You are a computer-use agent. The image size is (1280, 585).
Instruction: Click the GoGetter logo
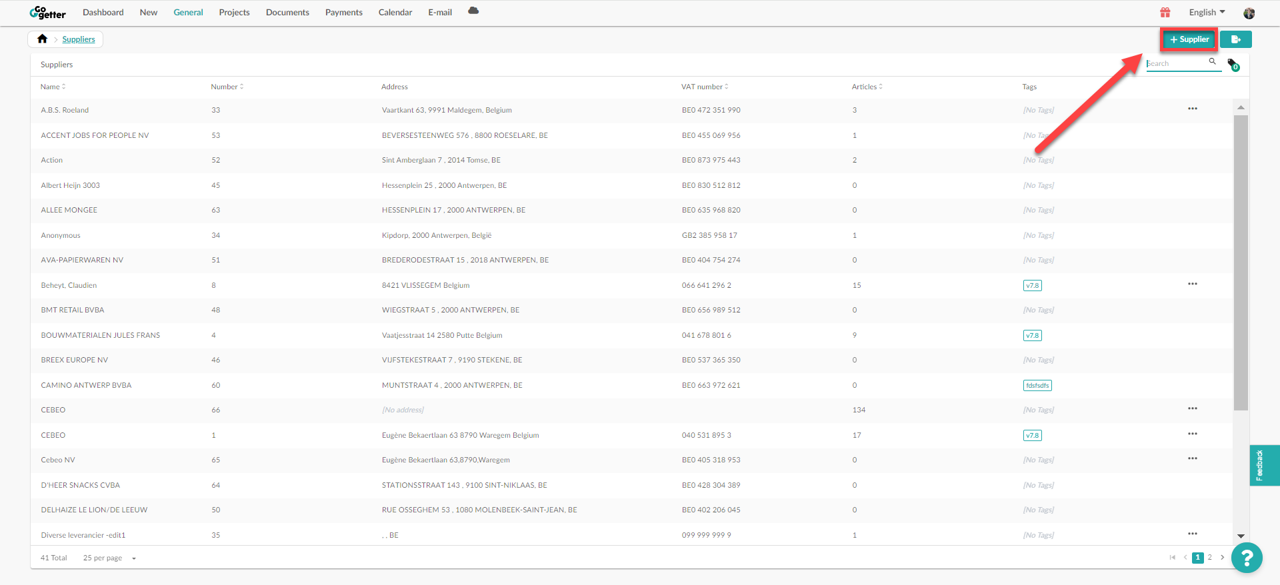coord(47,12)
